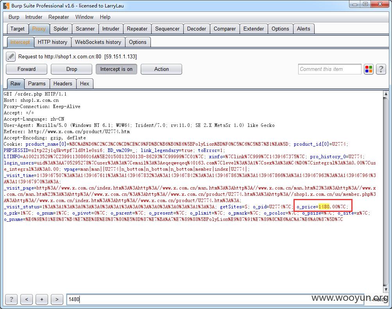This screenshot has height=309, width=392.
Task: Open the Scanner tab
Action: [x=85, y=29]
